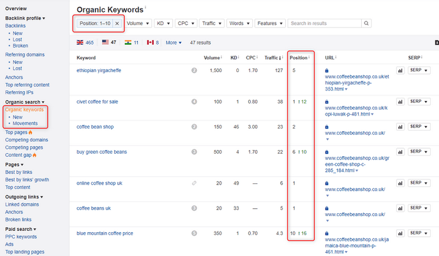Click SERP features icon for ethiopian yirgacheffe
The image size is (439, 256).
194,70
